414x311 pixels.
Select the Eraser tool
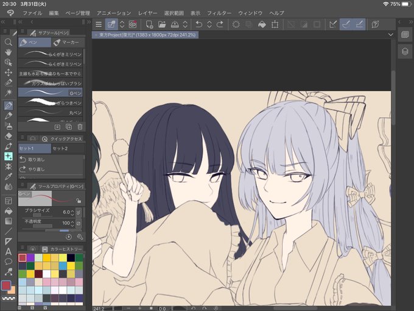pos(9,136)
